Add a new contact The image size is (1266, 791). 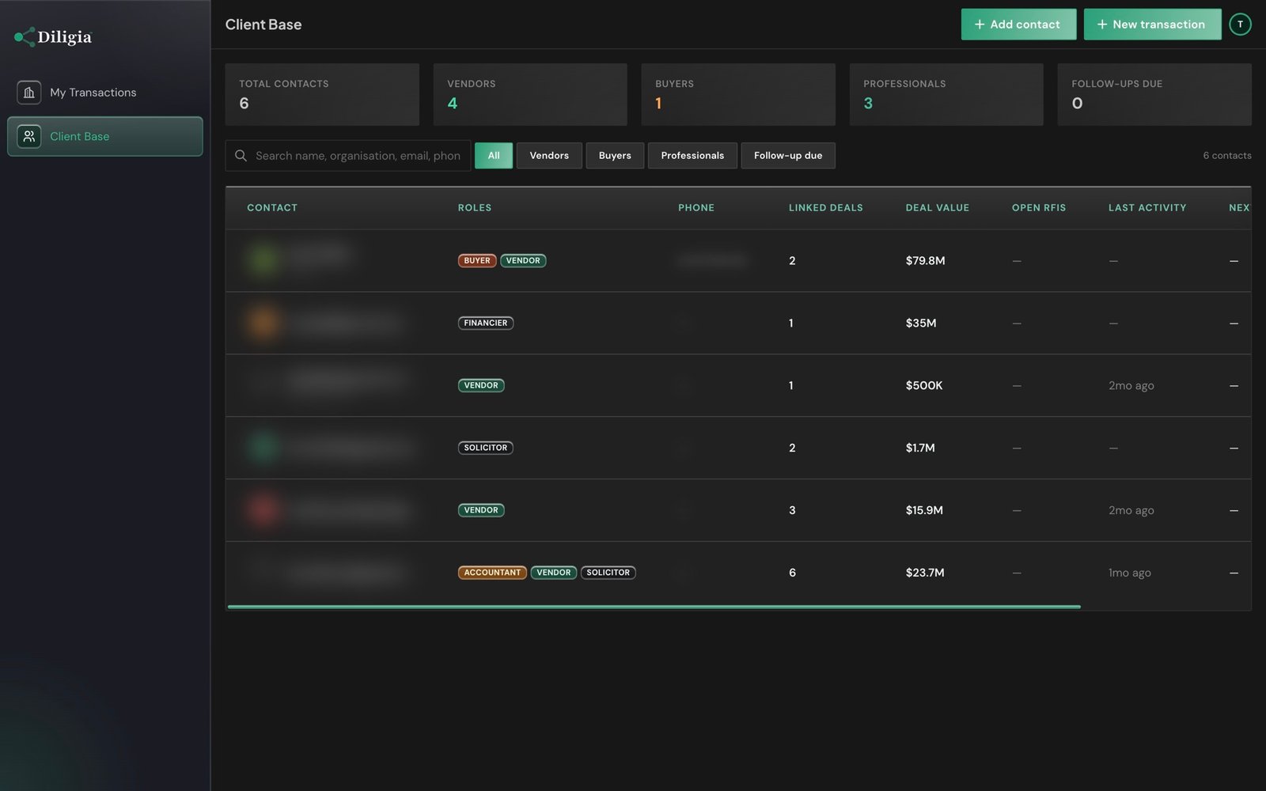coord(1018,25)
